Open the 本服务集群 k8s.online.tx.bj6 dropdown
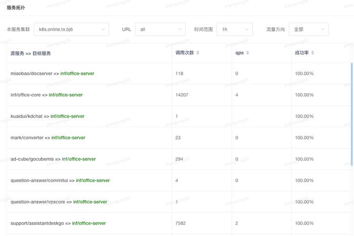354x236 pixels. coord(71,29)
